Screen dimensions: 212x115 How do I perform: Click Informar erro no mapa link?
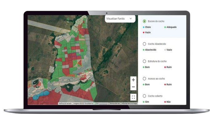(129, 103)
